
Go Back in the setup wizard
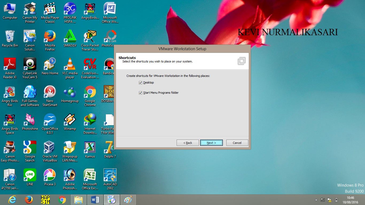tap(188, 143)
